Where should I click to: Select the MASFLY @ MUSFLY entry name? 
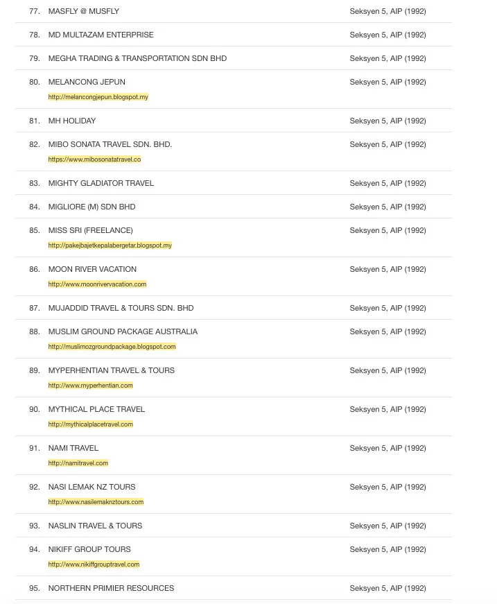pos(83,12)
